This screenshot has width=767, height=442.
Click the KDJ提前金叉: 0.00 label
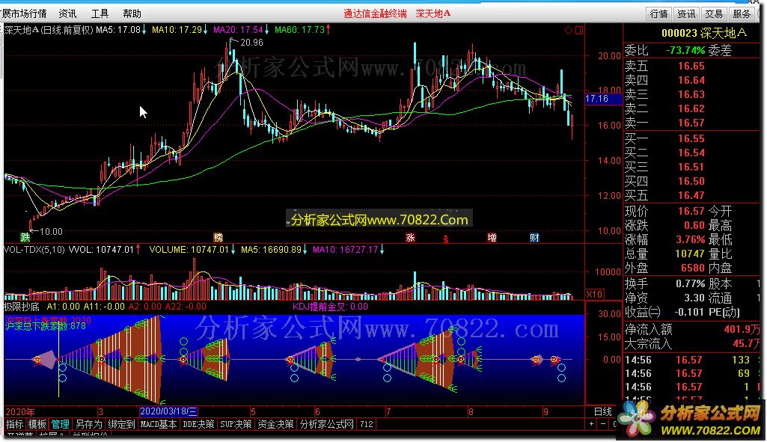pyautogui.click(x=330, y=307)
